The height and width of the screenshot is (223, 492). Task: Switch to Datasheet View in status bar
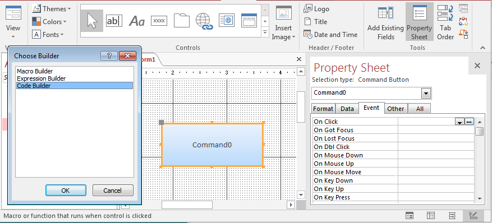431,216
